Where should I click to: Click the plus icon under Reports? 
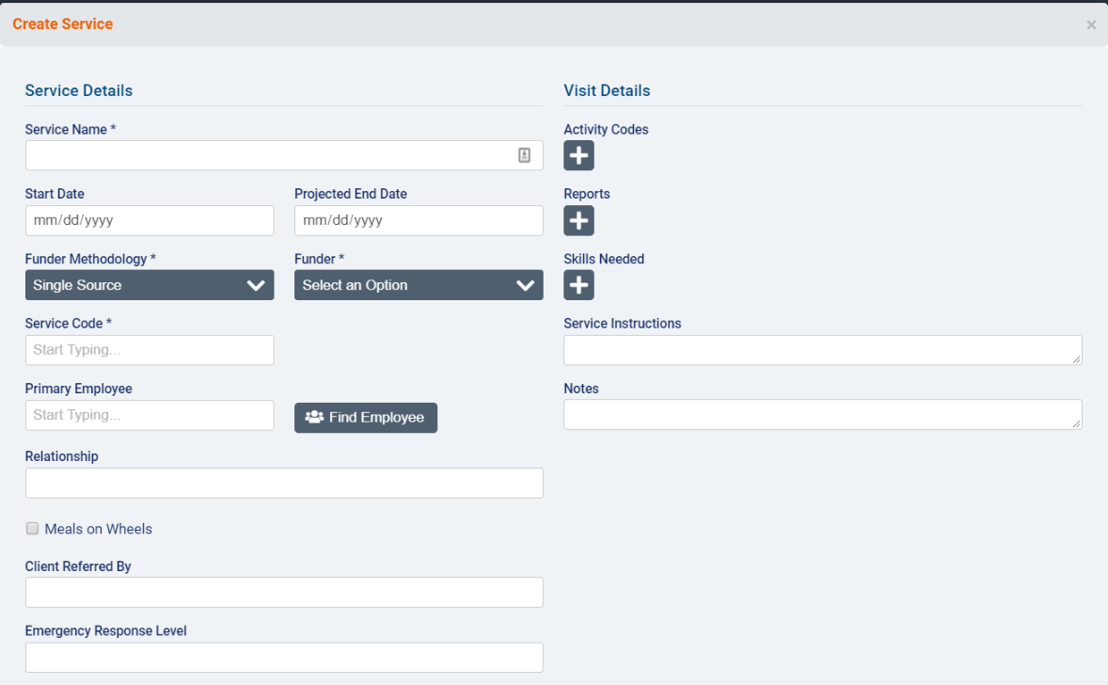(578, 221)
